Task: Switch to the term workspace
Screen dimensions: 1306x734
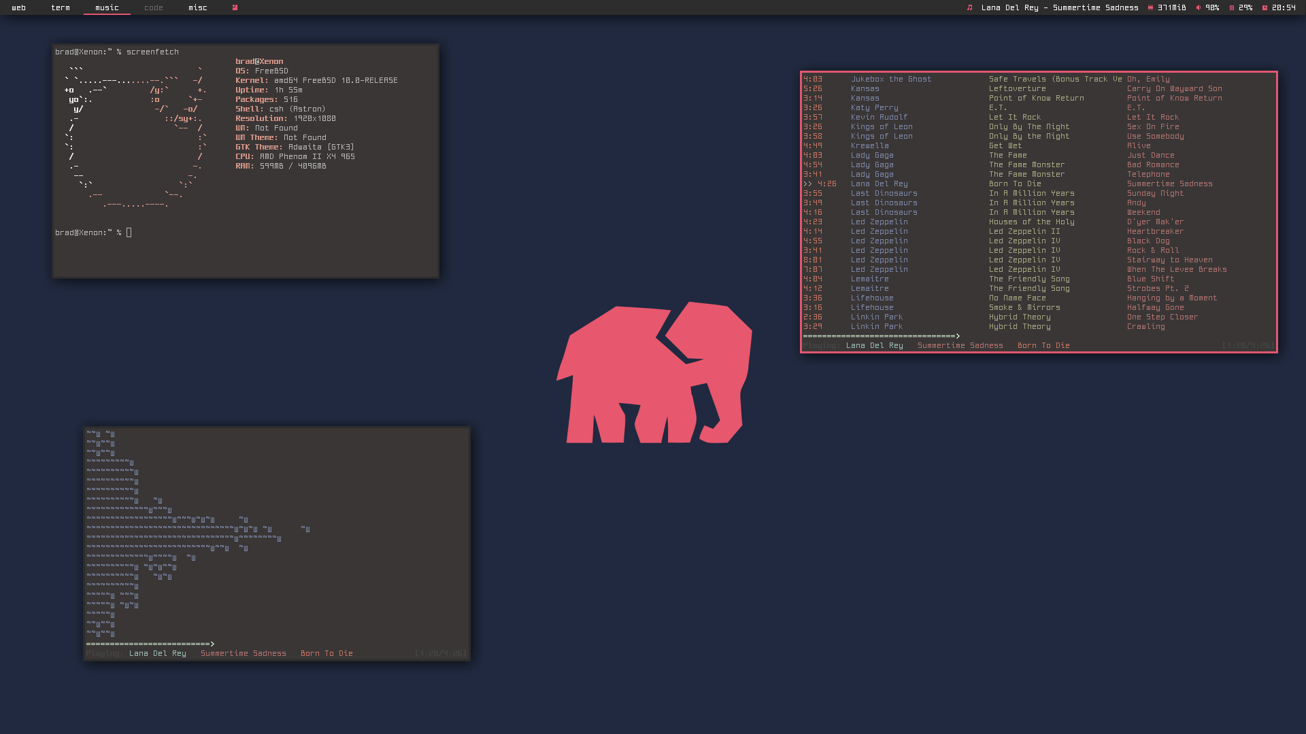Action: pos(61,7)
